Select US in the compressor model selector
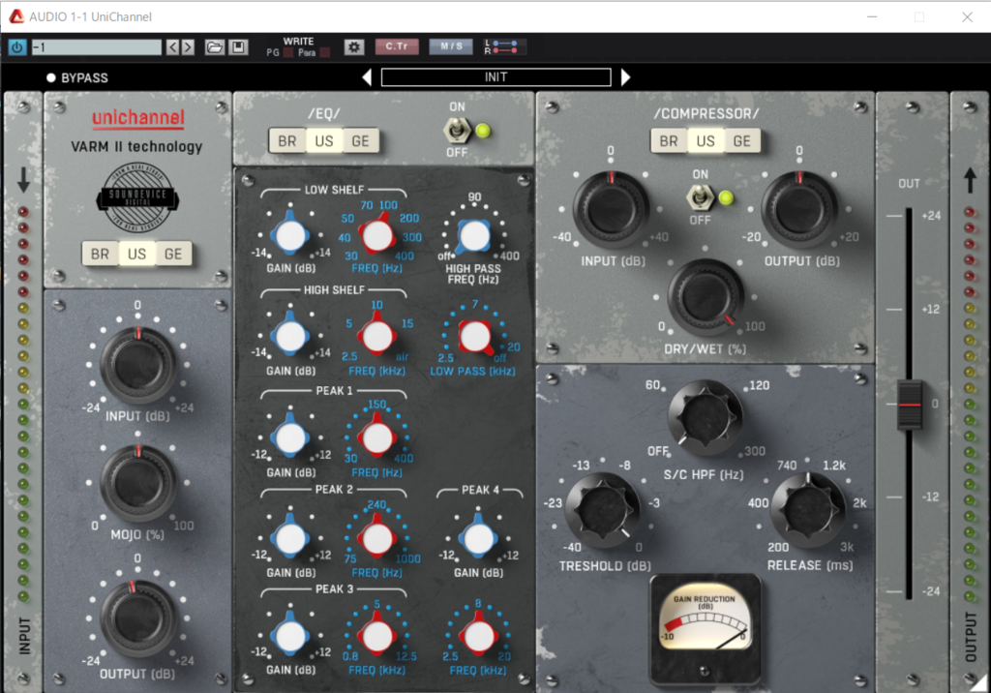The height and width of the screenshot is (693, 991). [x=706, y=141]
